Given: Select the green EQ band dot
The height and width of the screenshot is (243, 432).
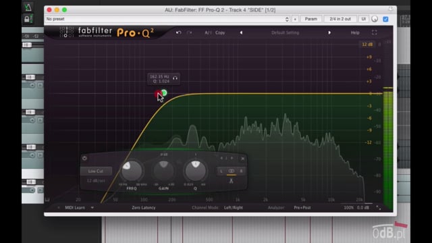Looking at the screenshot, I should pos(164,92).
